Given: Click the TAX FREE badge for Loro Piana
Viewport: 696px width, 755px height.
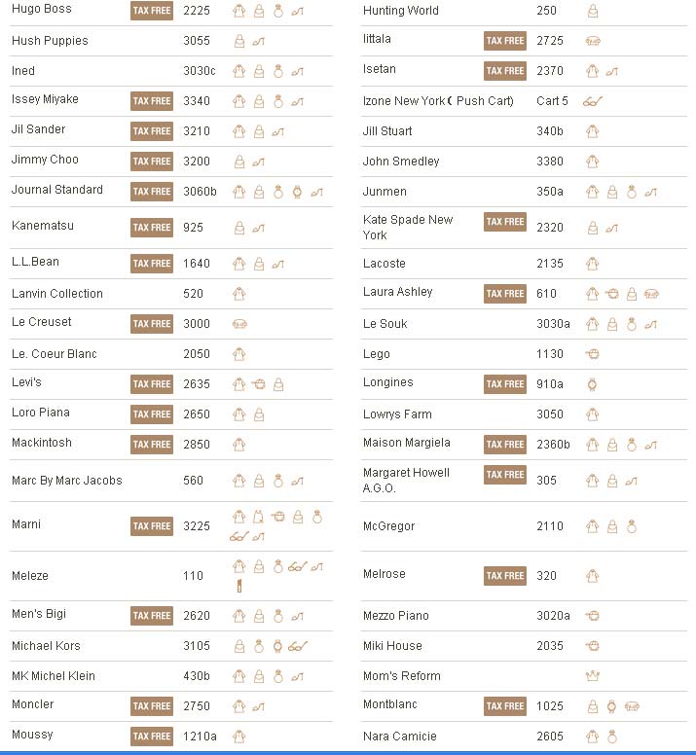Looking at the screenshot, I should (x=152, y=414).
